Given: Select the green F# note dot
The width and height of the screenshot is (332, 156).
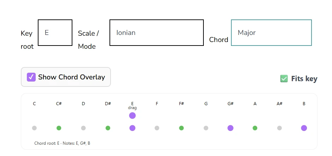Looking at the screenshot, I should [x=182, y=128].
